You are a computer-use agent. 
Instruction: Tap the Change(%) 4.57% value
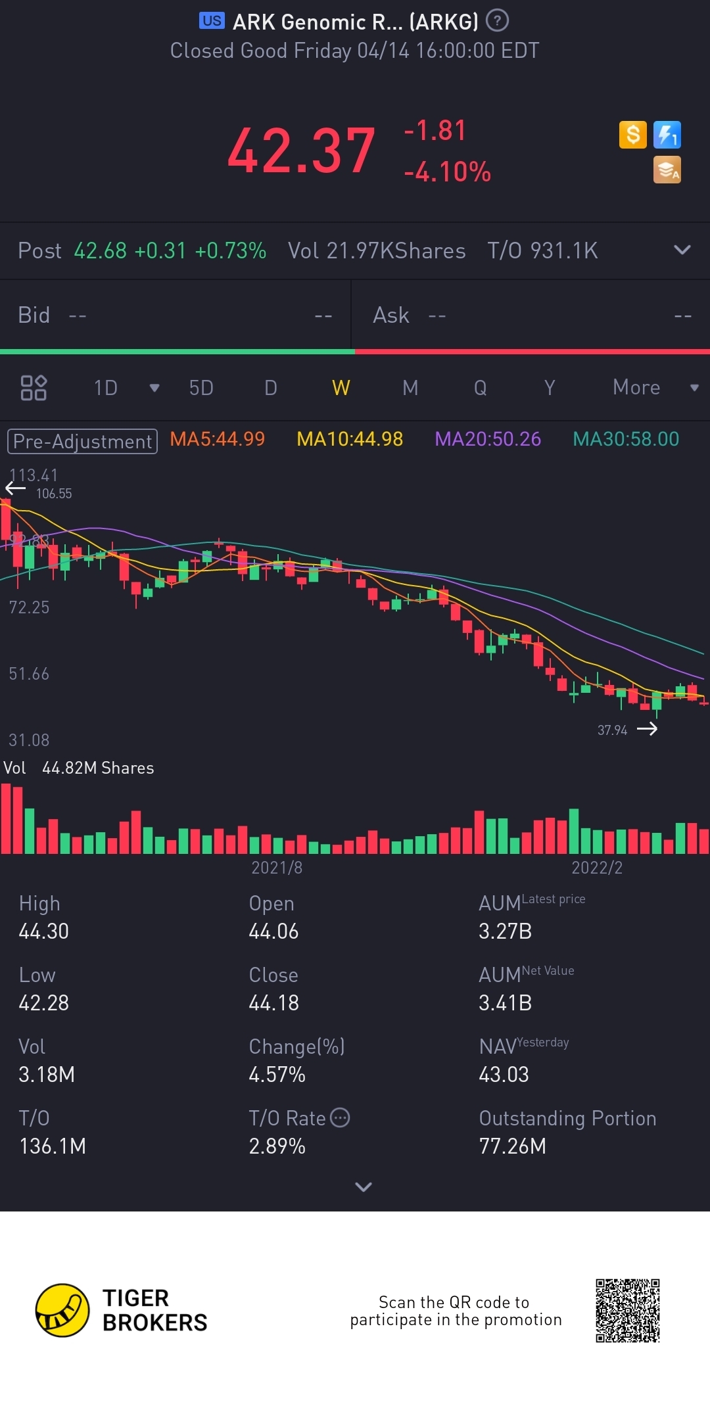click(x=277, y=1074)
